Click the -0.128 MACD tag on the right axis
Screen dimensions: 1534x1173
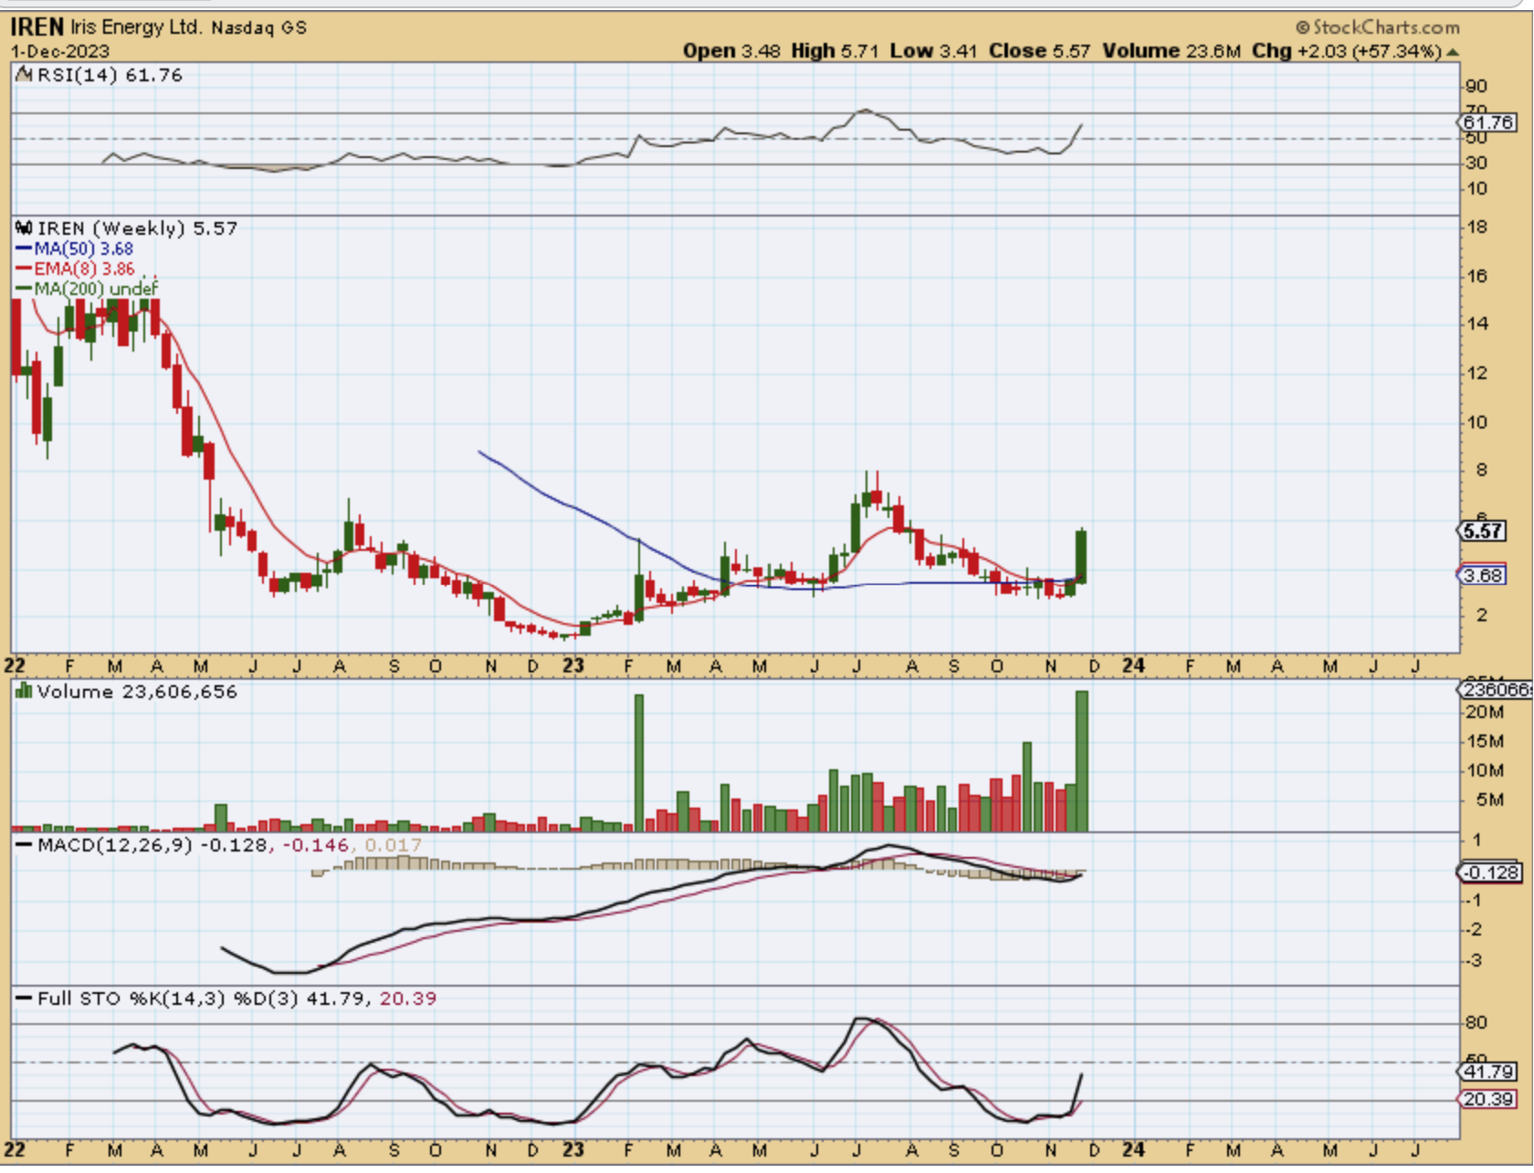1489,872
